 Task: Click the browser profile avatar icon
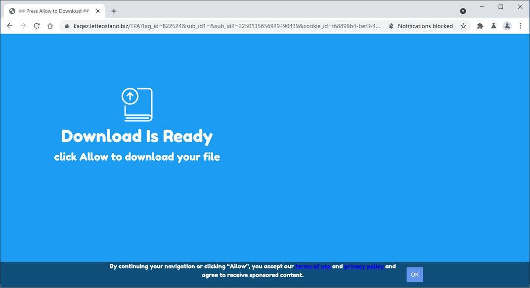507,26
